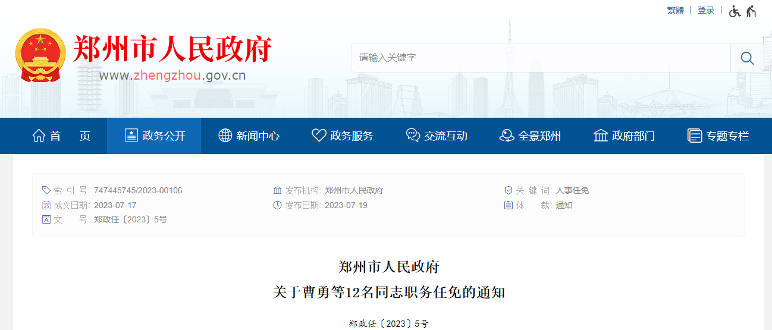The image size is (772, 330).
Task: Click the 郑州市人民政府 site title
Action: 172,49
